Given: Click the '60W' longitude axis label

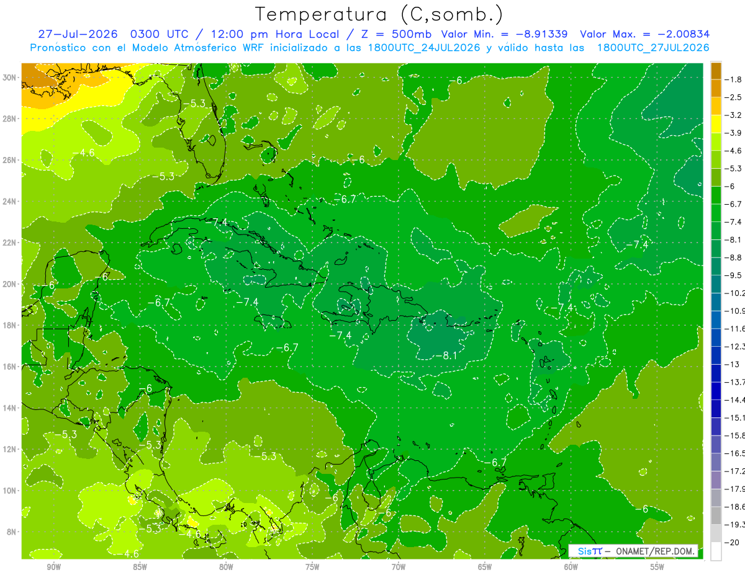Looking at the screenshot, I should click(x=571, y=567).
